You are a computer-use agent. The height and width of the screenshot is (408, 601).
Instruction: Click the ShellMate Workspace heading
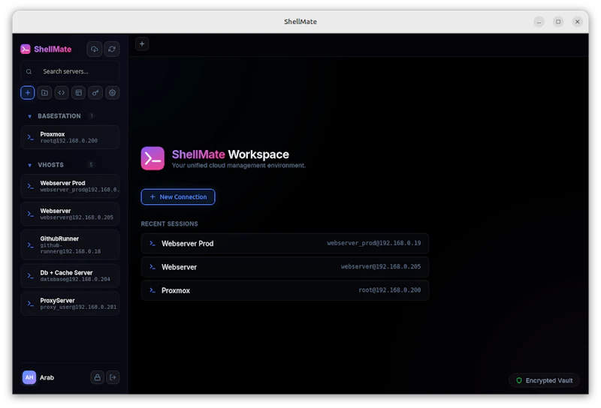point(231,154)
